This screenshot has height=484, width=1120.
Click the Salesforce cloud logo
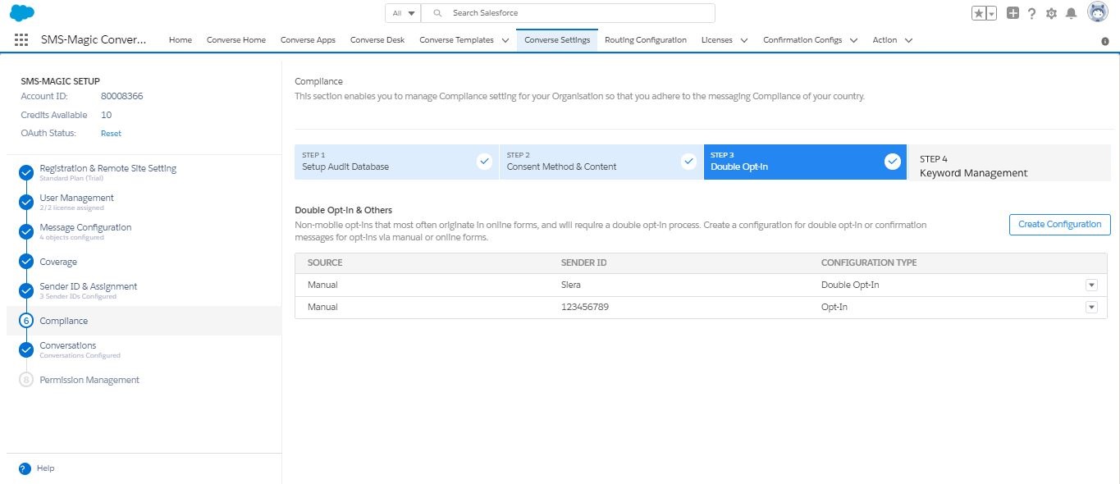[x=22, y=13]
